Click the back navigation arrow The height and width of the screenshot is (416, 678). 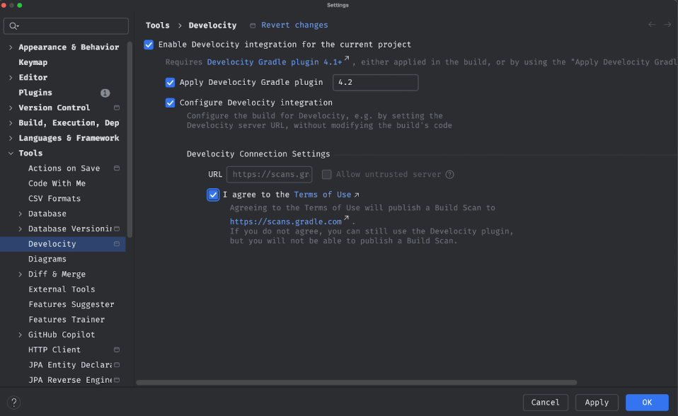[x=652, y=25]
